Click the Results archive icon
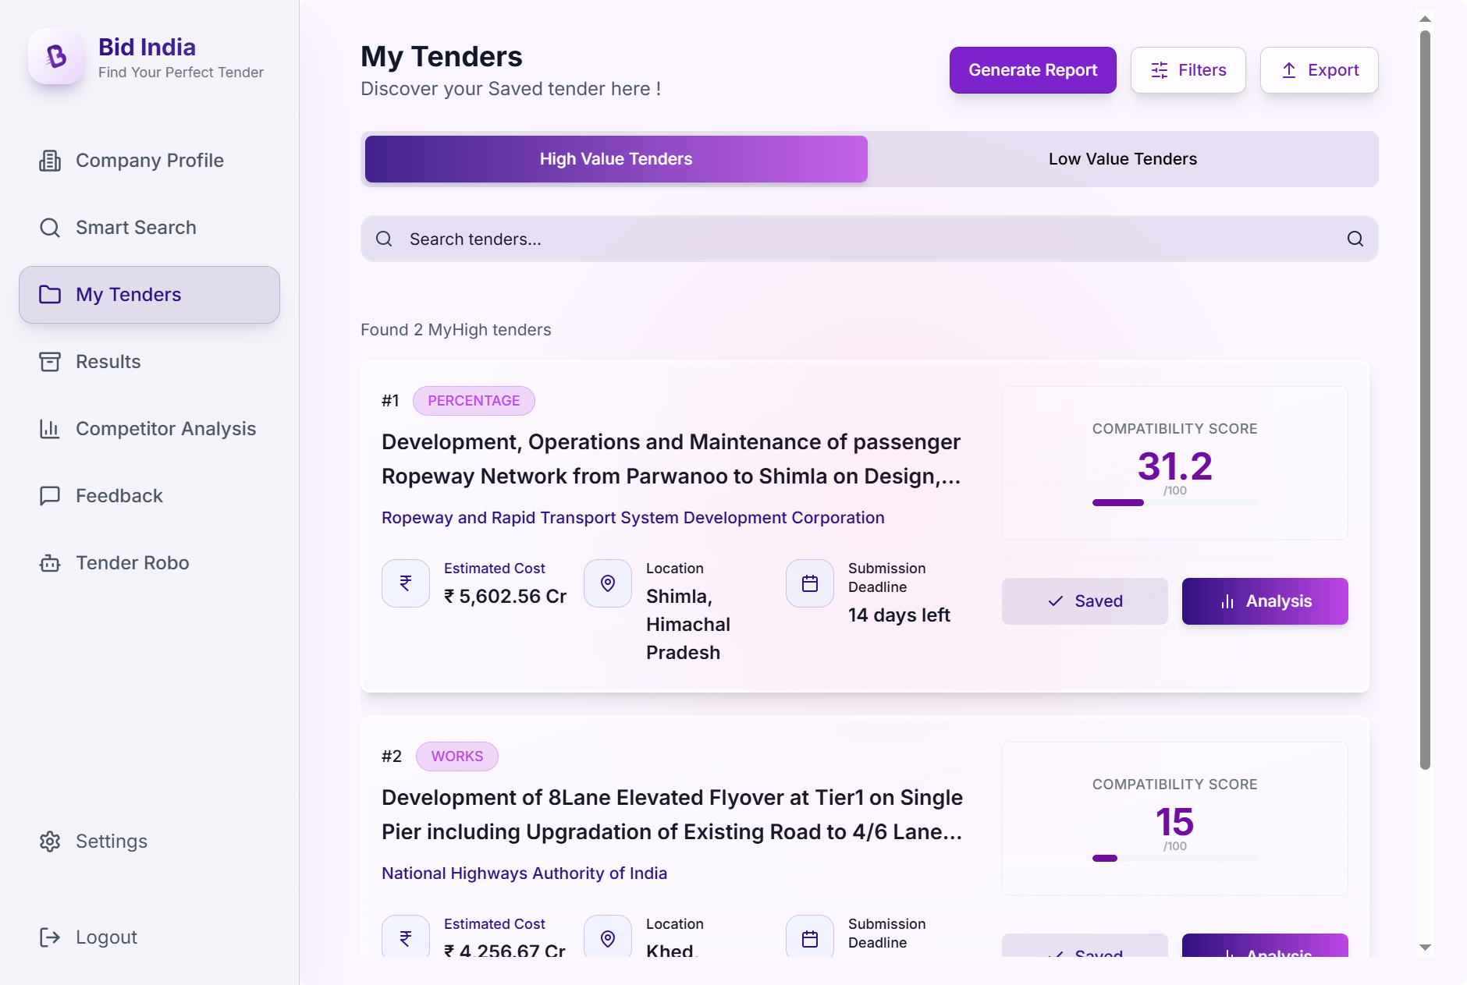1467x985 pixels. click(50, 362)
